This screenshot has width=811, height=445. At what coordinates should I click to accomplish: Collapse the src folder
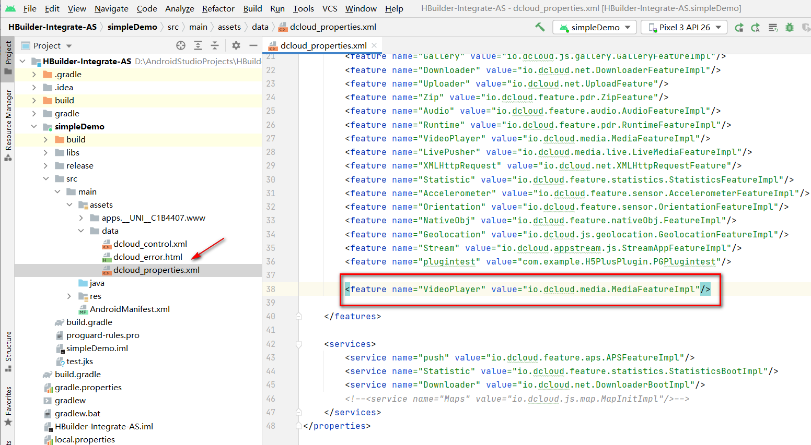click(x=45, y=178)
